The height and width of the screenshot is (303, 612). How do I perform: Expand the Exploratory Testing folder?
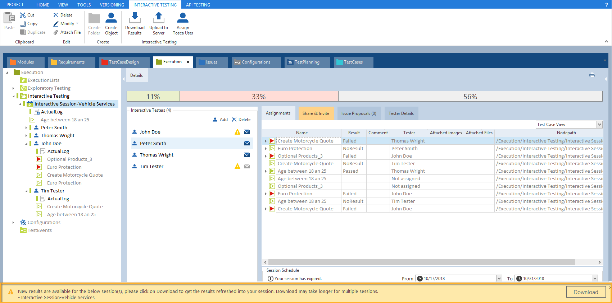tap(13, 88)
